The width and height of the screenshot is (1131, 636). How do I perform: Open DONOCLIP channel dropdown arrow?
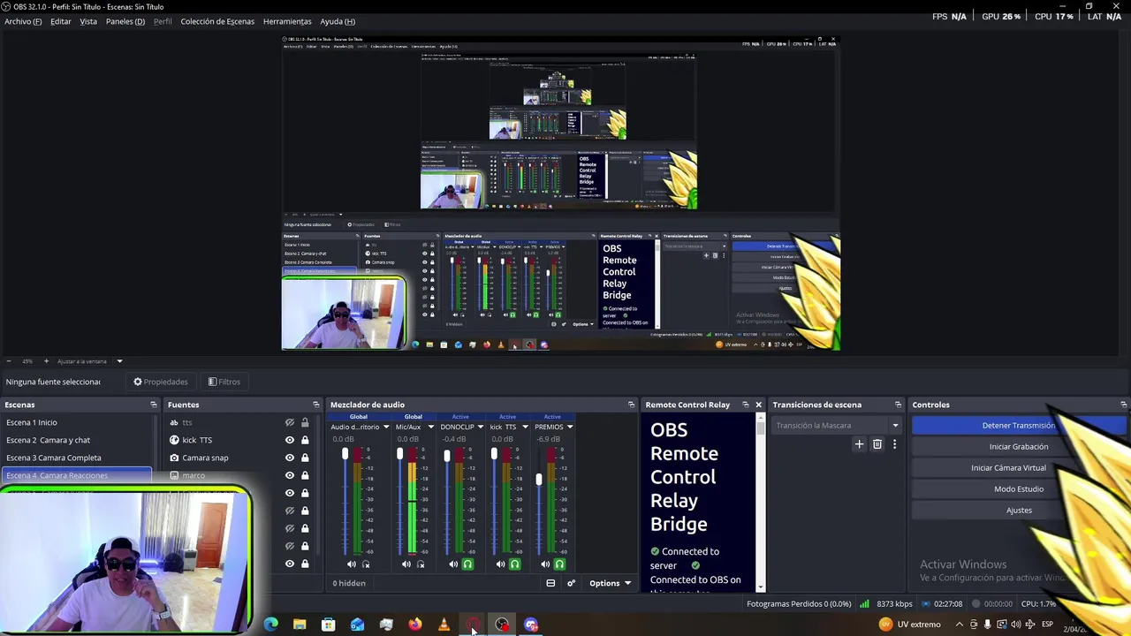click(x=481, y=427)
